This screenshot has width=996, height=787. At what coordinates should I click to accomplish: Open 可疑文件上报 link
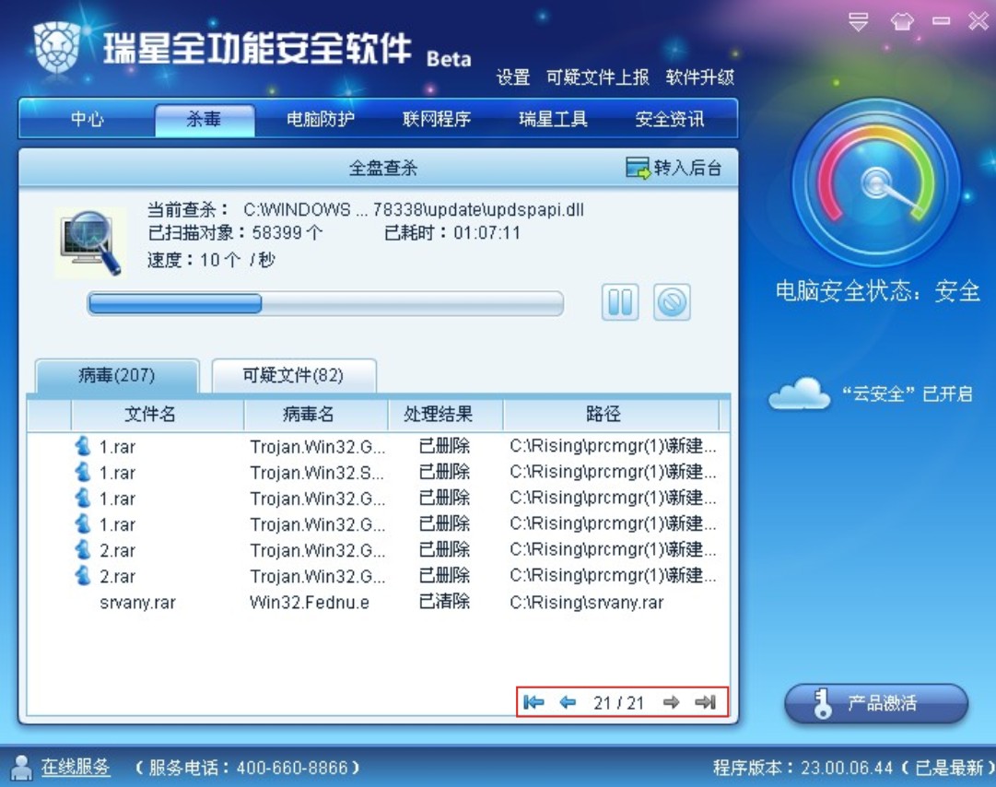click(x=597, y=77)
